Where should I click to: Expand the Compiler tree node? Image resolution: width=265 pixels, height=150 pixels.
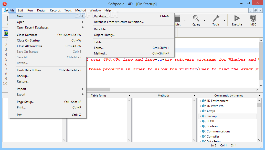tap(200, 137)
